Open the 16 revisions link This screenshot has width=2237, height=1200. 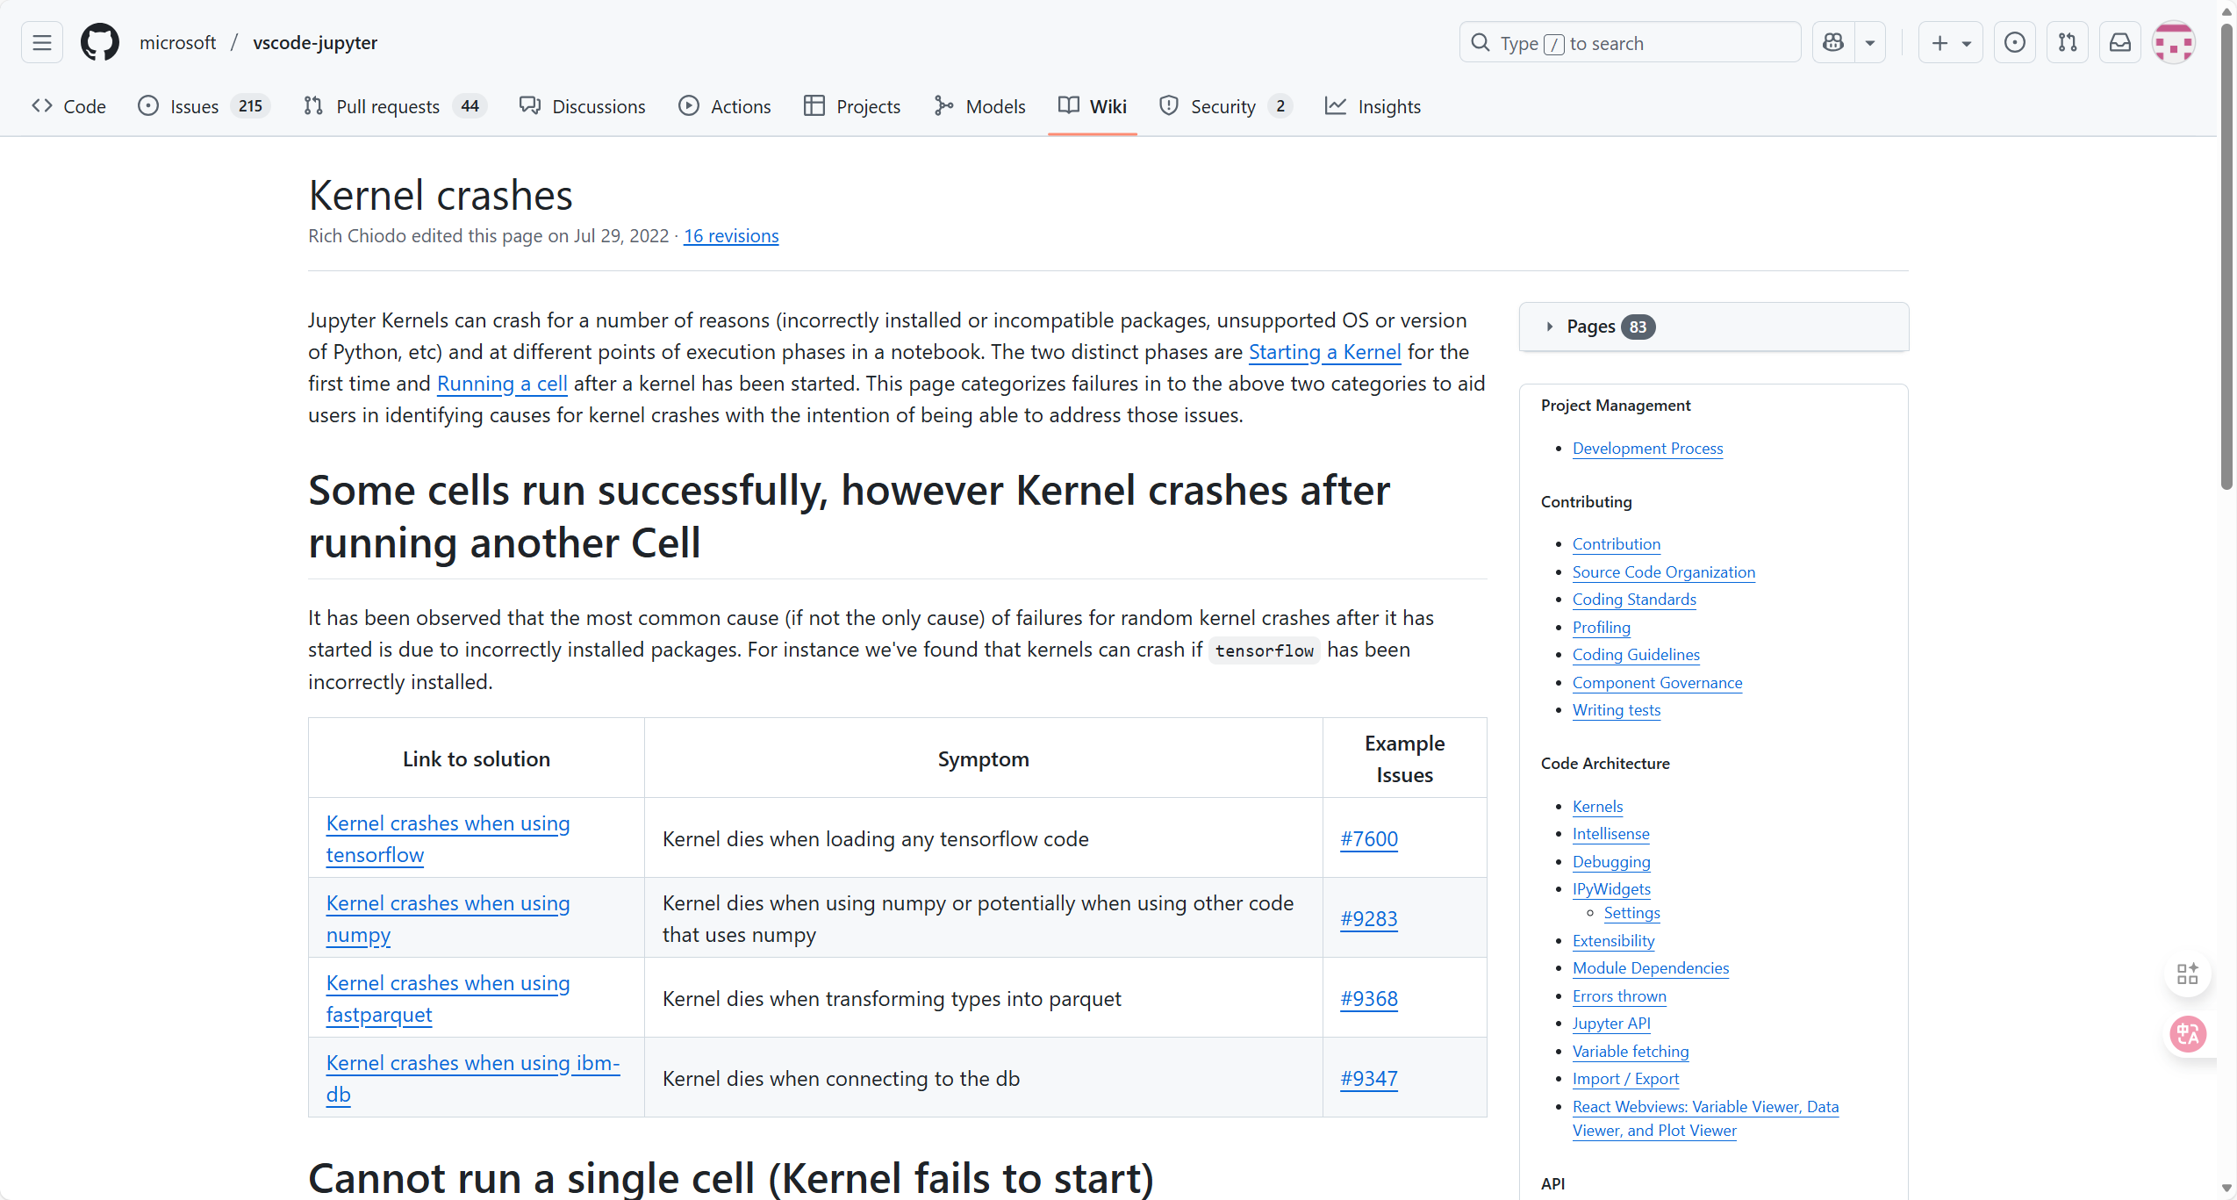731,236
